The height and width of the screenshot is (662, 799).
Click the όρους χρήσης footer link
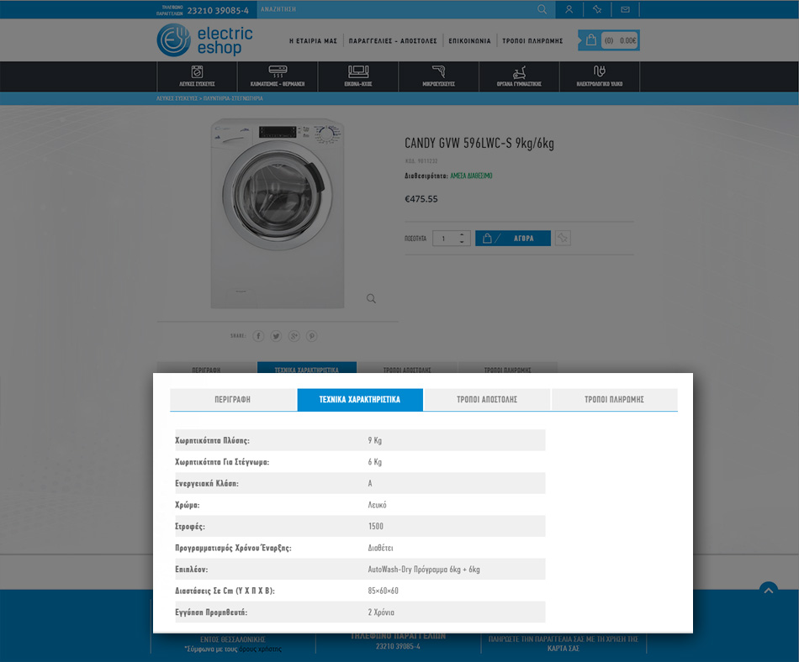tap(261, 649)
